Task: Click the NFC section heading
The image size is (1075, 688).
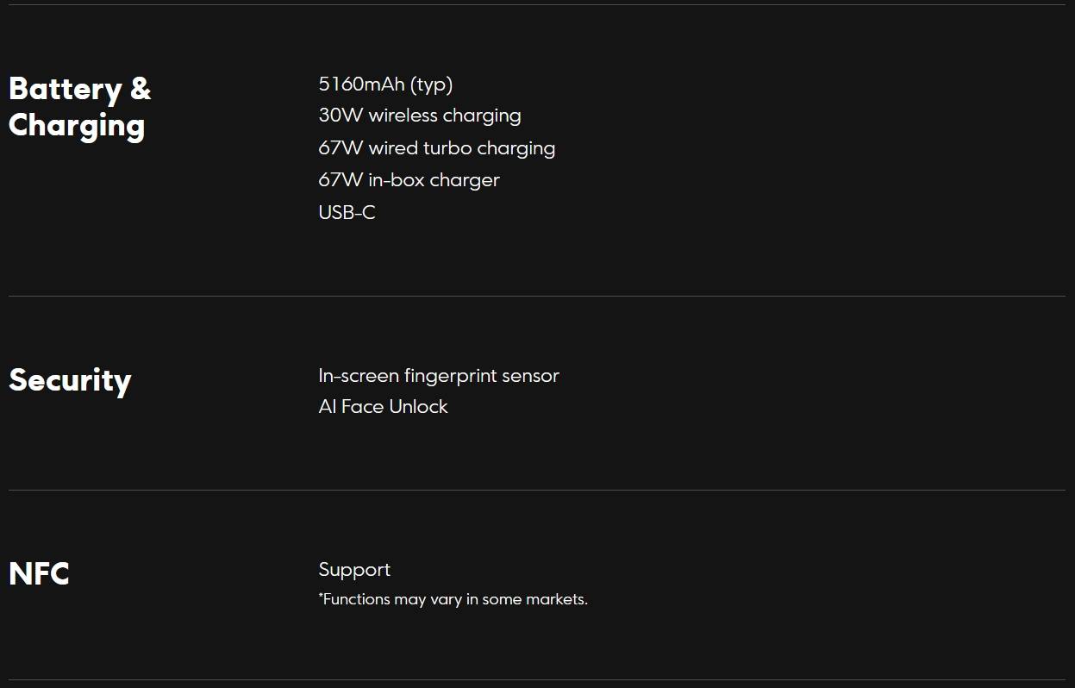Action: (39, 573)
